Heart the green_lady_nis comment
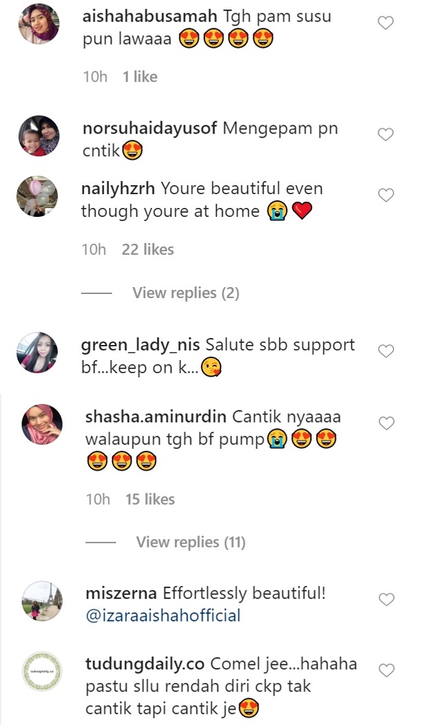Image resolution: width=425 pixels, height=725 pixels. [x=386, y=351]
